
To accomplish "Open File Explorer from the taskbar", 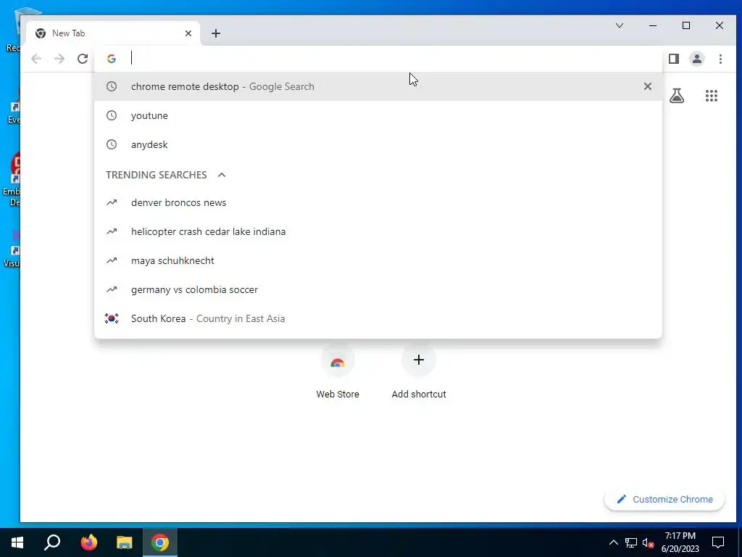I will pyautogui.click(x=125, y=542).
